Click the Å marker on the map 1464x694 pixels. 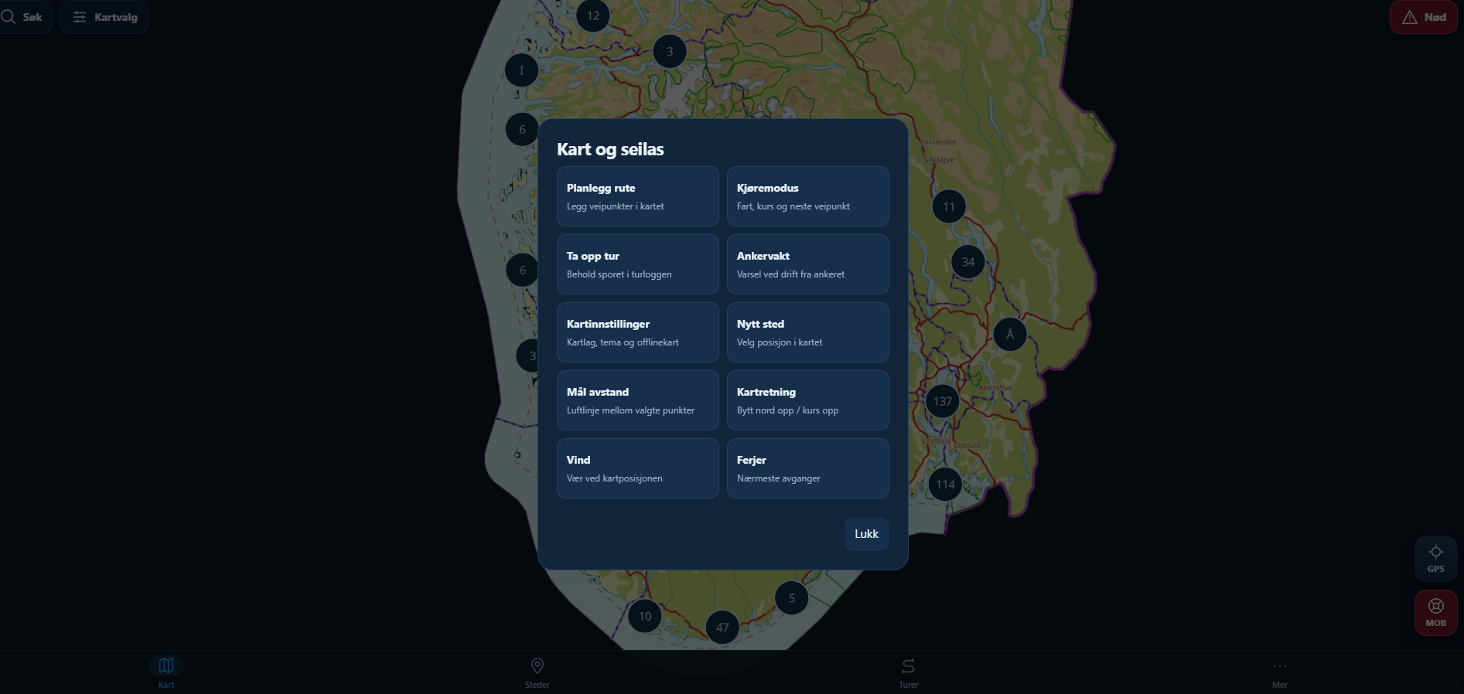(x=1010, y=335)
